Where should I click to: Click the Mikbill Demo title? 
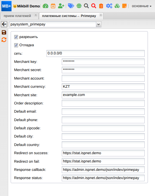(x=28, y=6)
